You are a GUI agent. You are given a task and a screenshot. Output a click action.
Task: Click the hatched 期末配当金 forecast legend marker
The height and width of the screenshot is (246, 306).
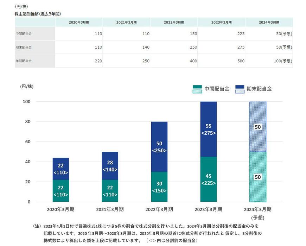click(240, 92)
